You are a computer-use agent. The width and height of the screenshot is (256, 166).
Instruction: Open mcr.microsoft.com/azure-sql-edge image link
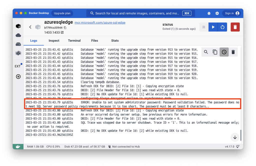(x=100, y=23)
